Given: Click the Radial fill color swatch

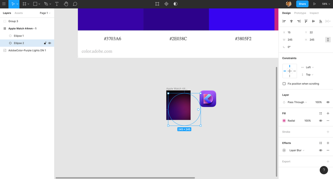Looking at the screenshot, I should point(284,120).
